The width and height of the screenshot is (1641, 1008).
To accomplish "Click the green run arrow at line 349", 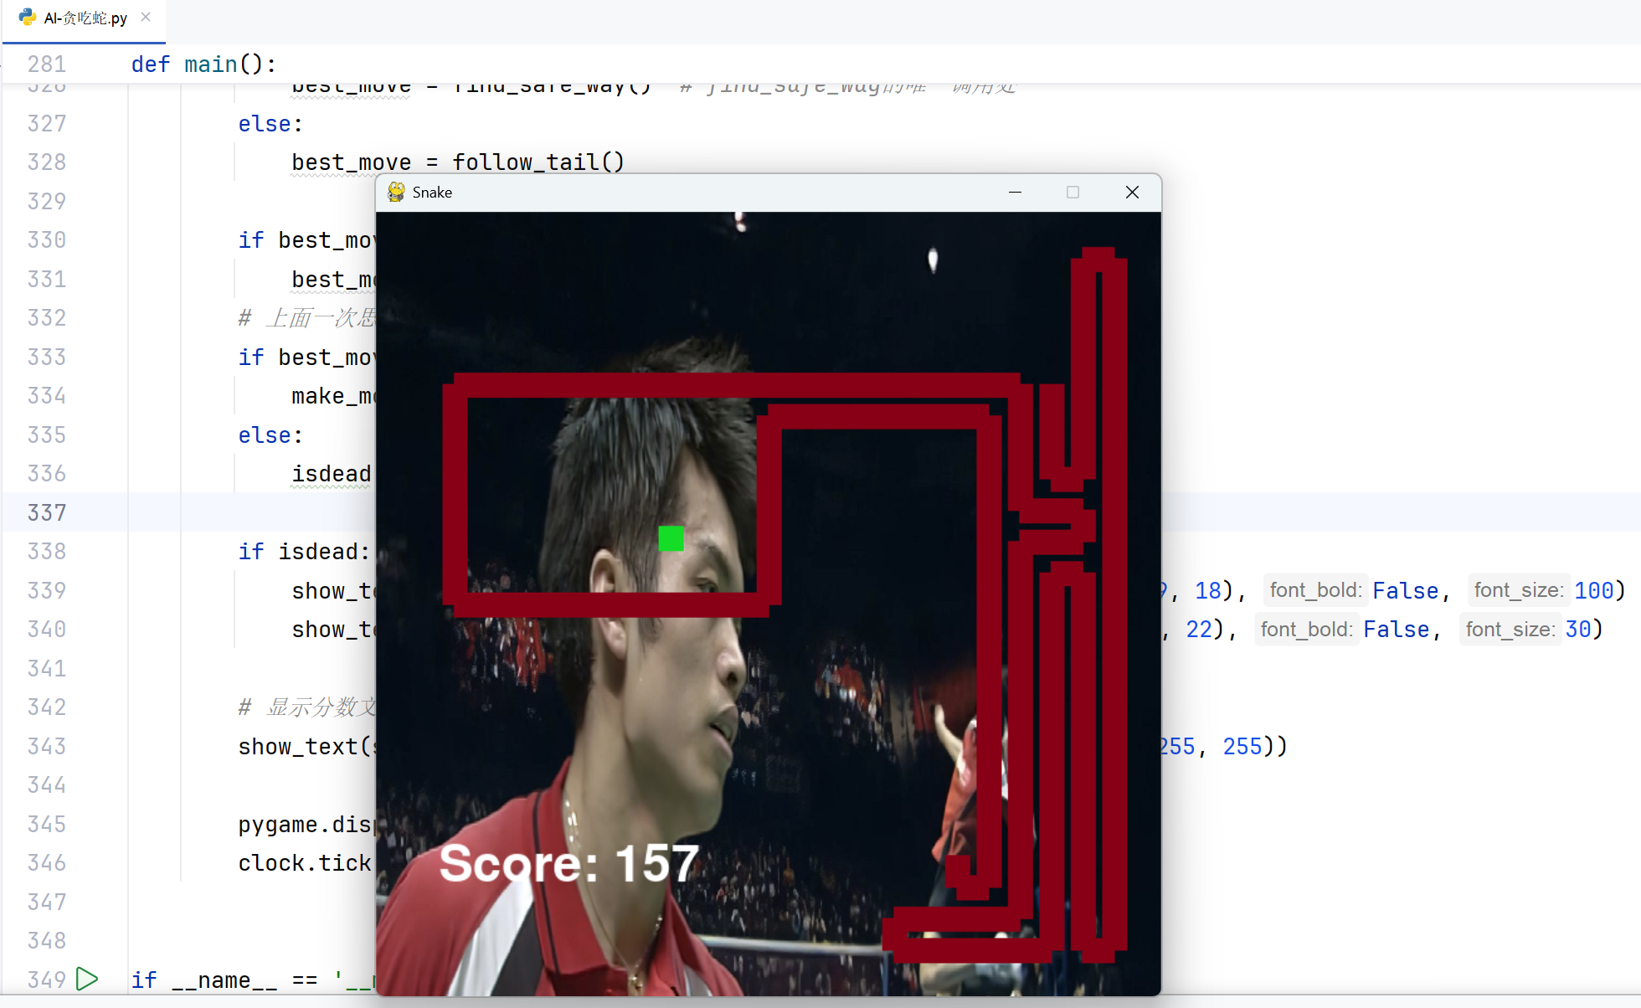I will tap(86, 979).
